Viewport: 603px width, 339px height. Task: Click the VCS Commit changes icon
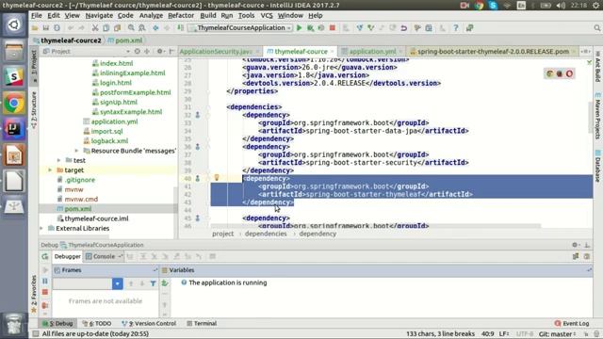[x=370, y=28]
